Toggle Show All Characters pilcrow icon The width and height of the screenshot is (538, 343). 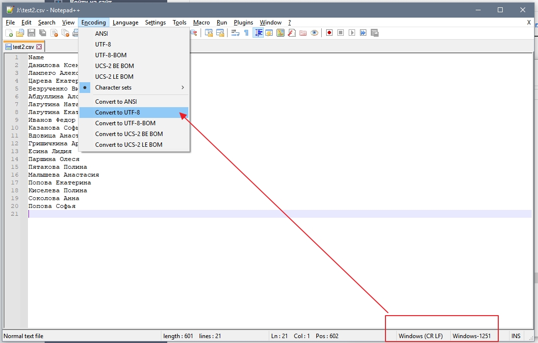tap(246, 33)
